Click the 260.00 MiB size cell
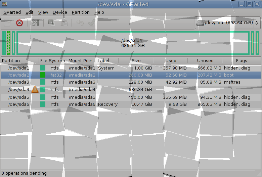262x177 pixels. pos(140,75)
